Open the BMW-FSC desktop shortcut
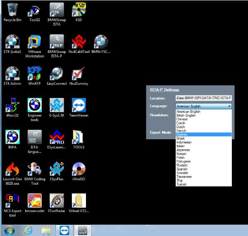The width and height of the screenshot is (248, 236). (x=101, y=44)
